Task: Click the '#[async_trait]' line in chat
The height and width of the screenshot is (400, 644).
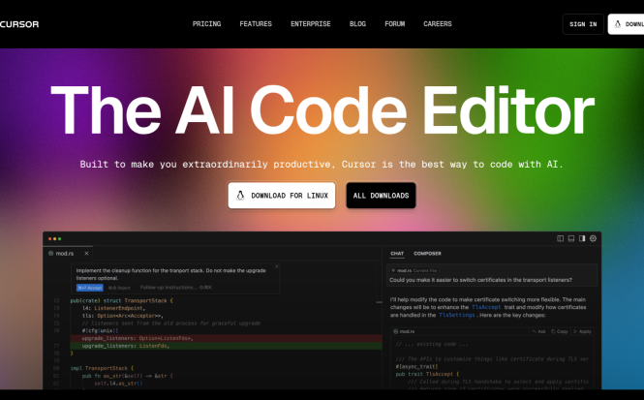Action: coord(416,366)
